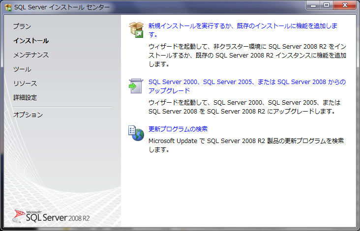Show the 詳細設定 page
The image size is (360, 231).
click(x=25, y=98)
